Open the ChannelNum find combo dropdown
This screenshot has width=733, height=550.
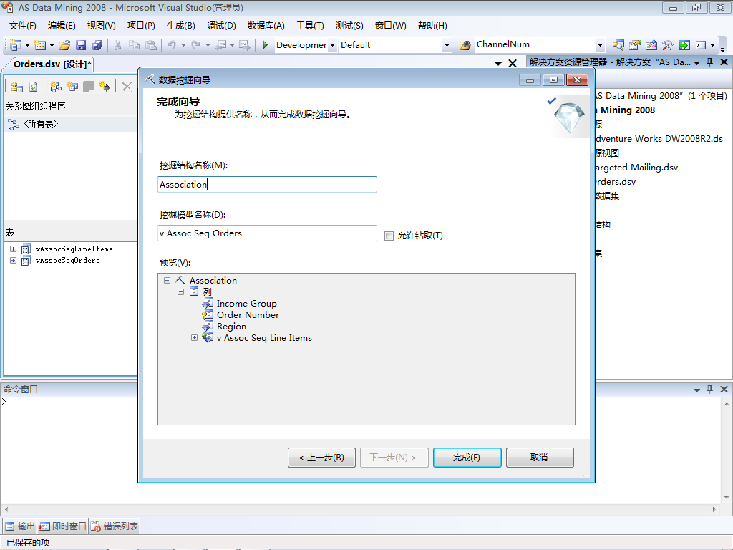[x=601, y=45]
